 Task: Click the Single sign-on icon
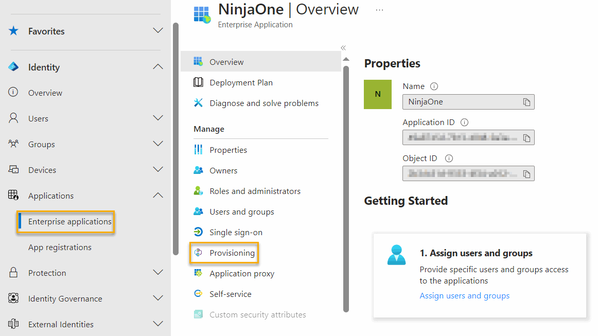[x=199, y=232]
